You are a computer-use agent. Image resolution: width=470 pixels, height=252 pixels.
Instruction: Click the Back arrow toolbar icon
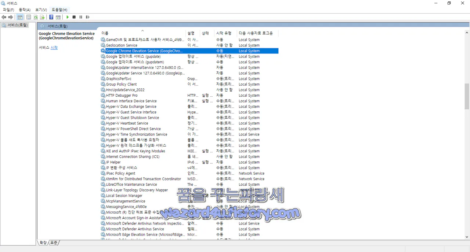[x=4, y=17]
